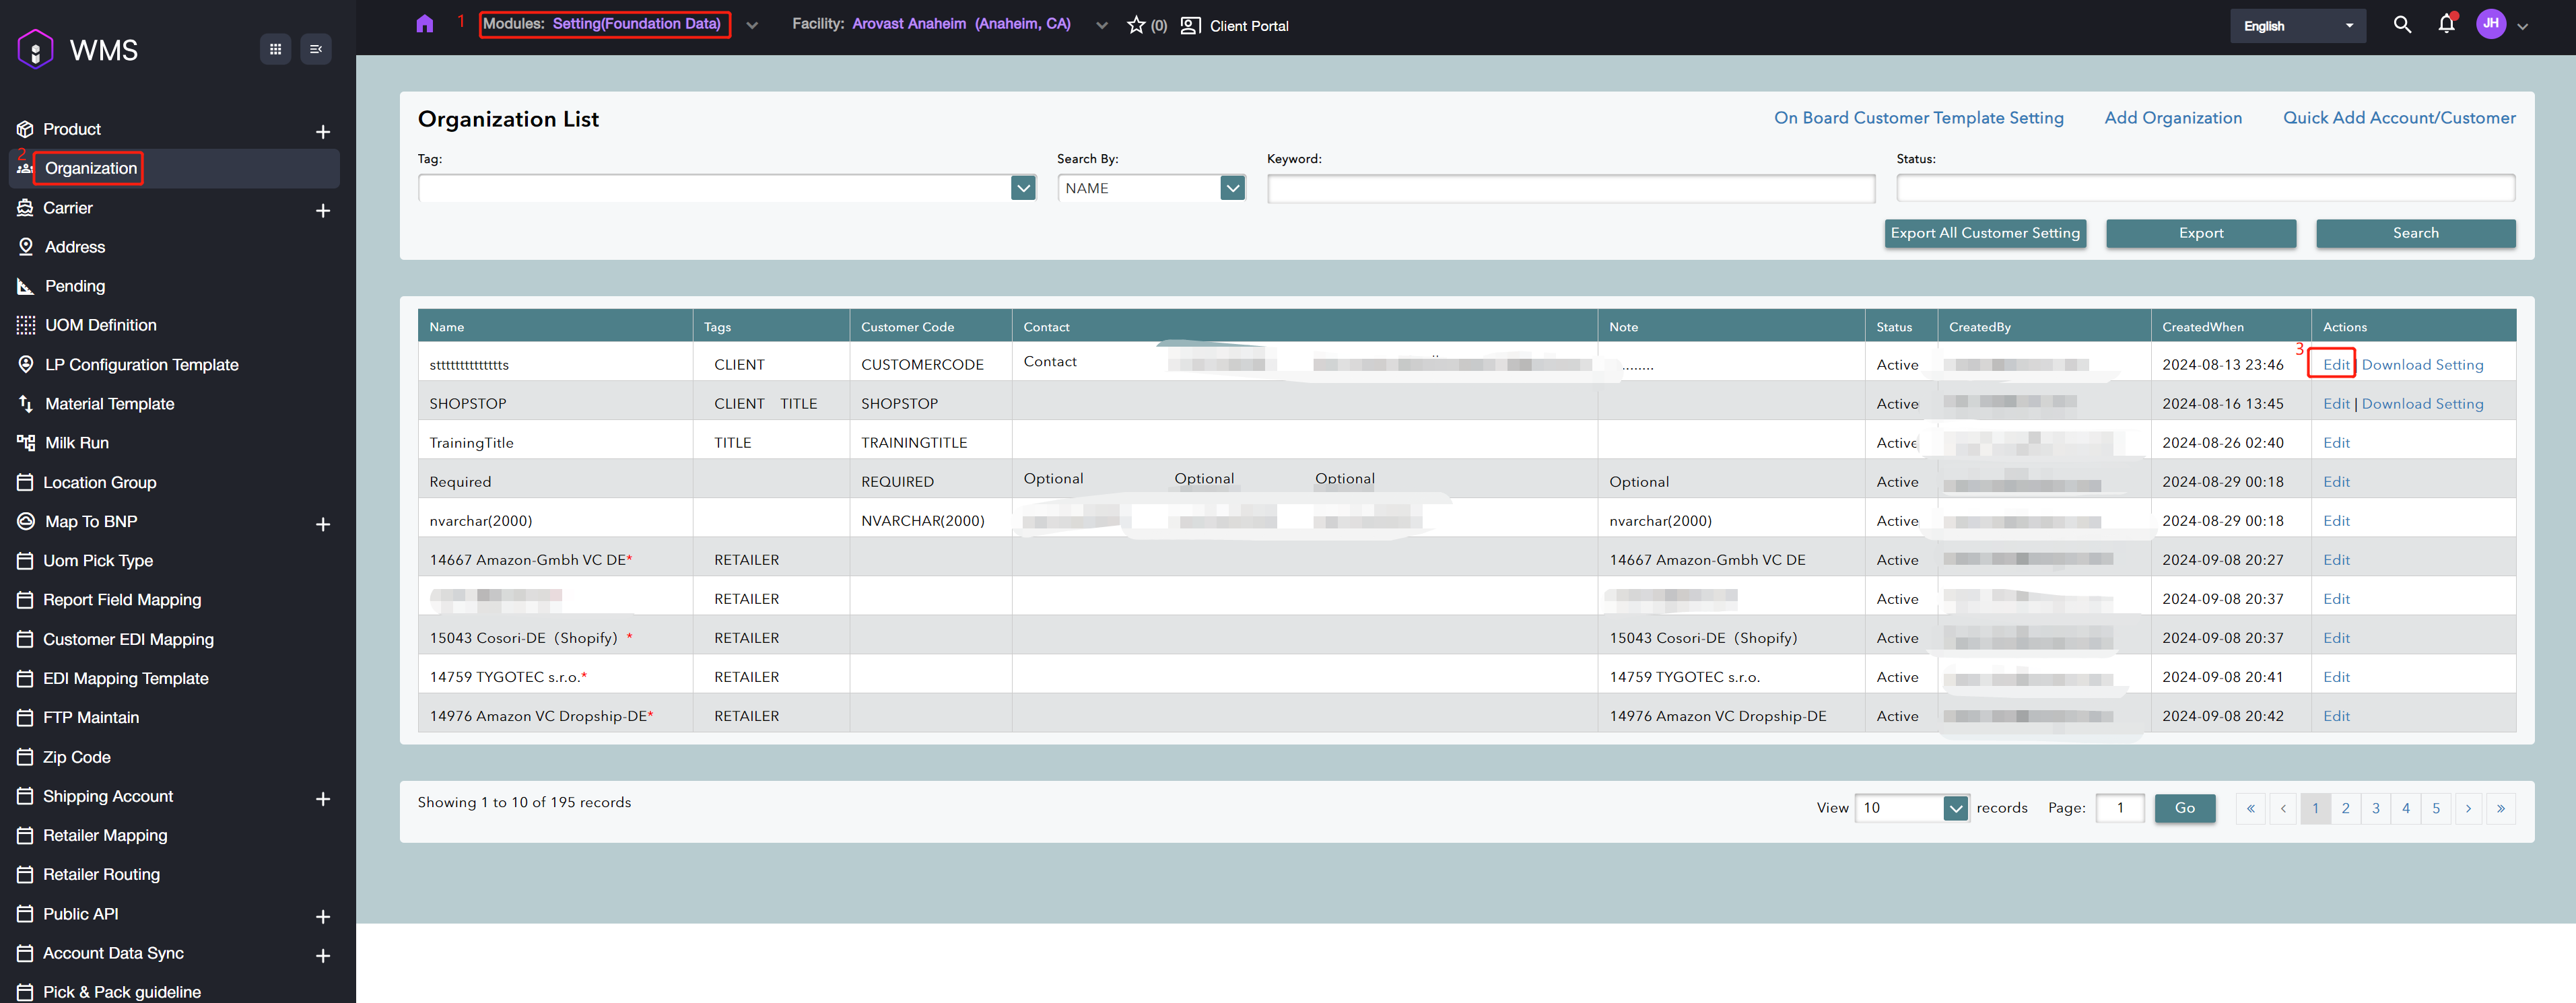Click the favorites star icon
The height and width of the screenshot is (1003, 2576).
1136,25
